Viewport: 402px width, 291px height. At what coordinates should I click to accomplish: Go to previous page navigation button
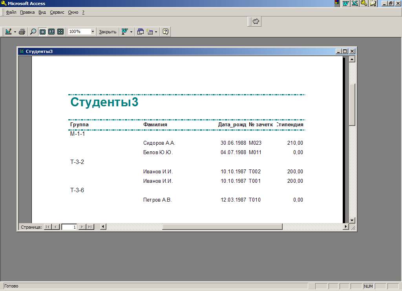[56, 227]
